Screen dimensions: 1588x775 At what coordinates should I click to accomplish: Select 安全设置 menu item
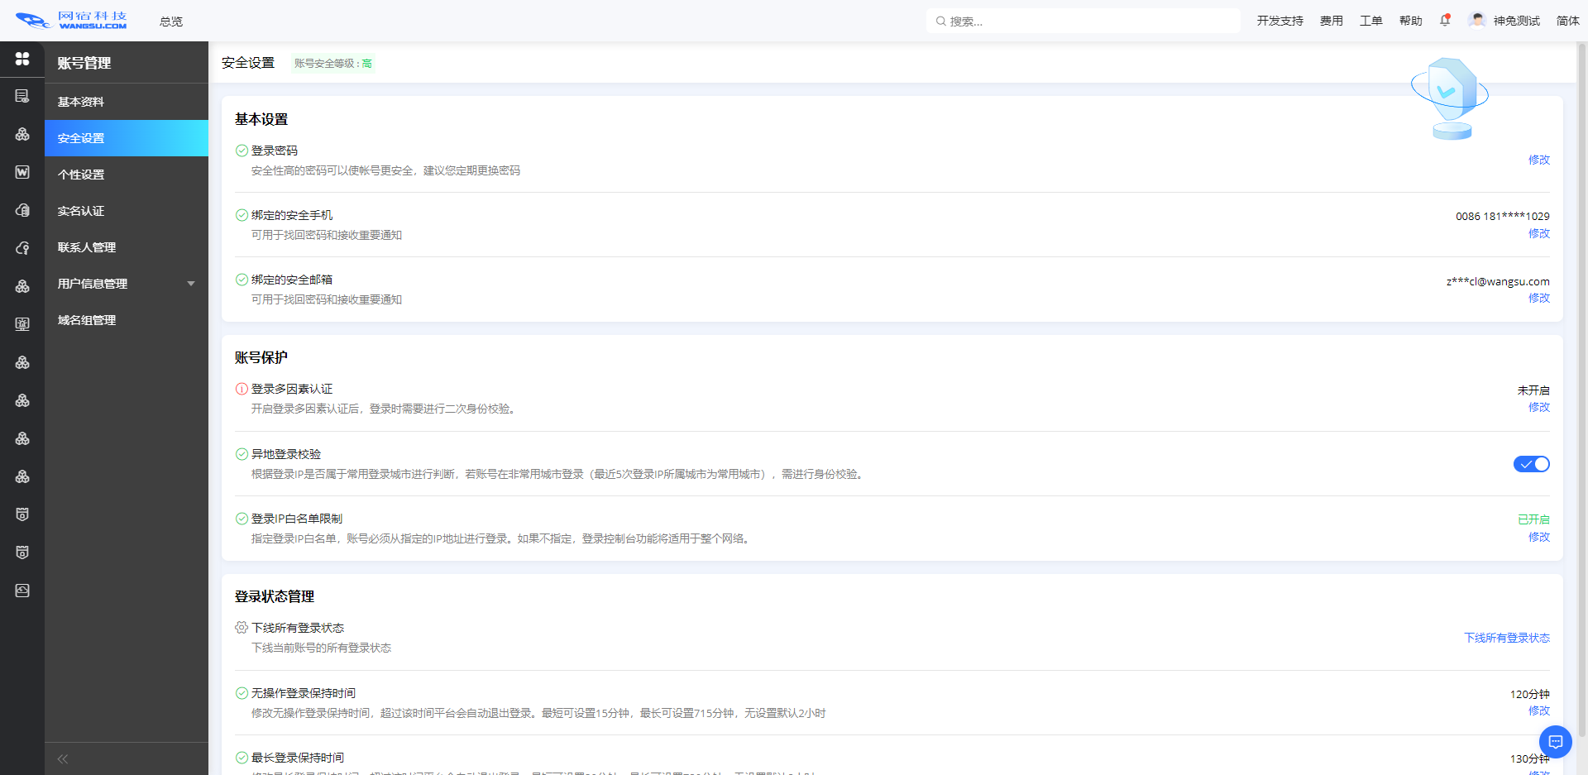tap(127, 138)
